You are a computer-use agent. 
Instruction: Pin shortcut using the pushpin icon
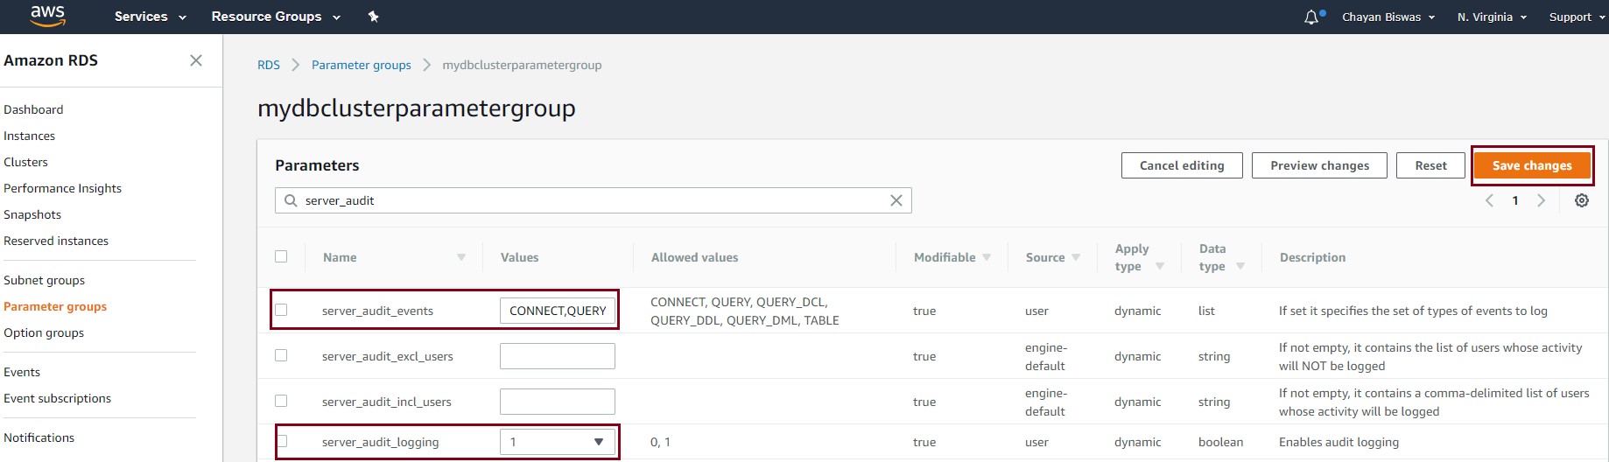pos(374,17)
